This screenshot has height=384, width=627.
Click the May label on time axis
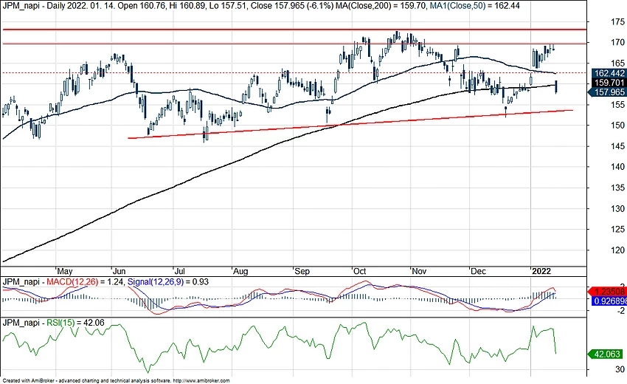[65, 271]
